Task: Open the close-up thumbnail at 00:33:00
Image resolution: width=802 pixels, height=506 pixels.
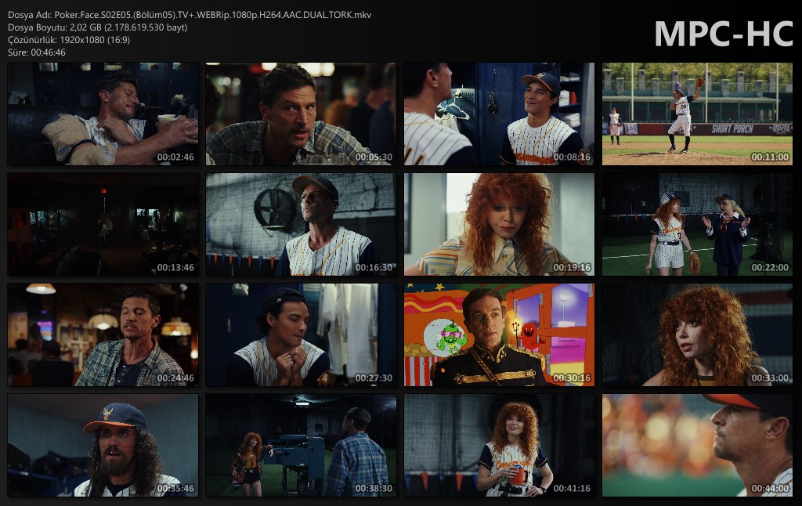Action: (697, 335)
